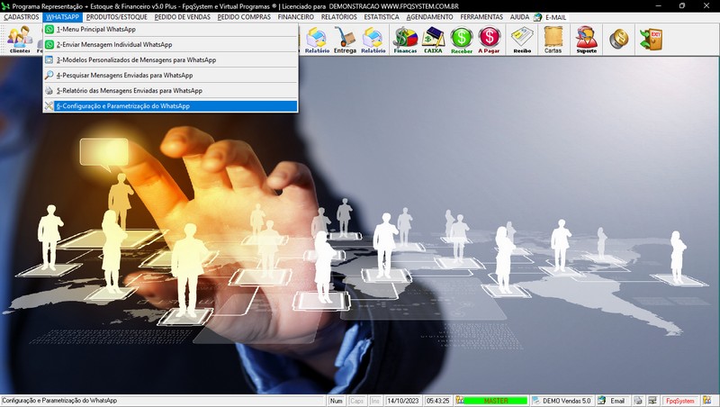Open the Entrega hand-truck icon
This screenshot has width=720, height=407.
(345, 40)
